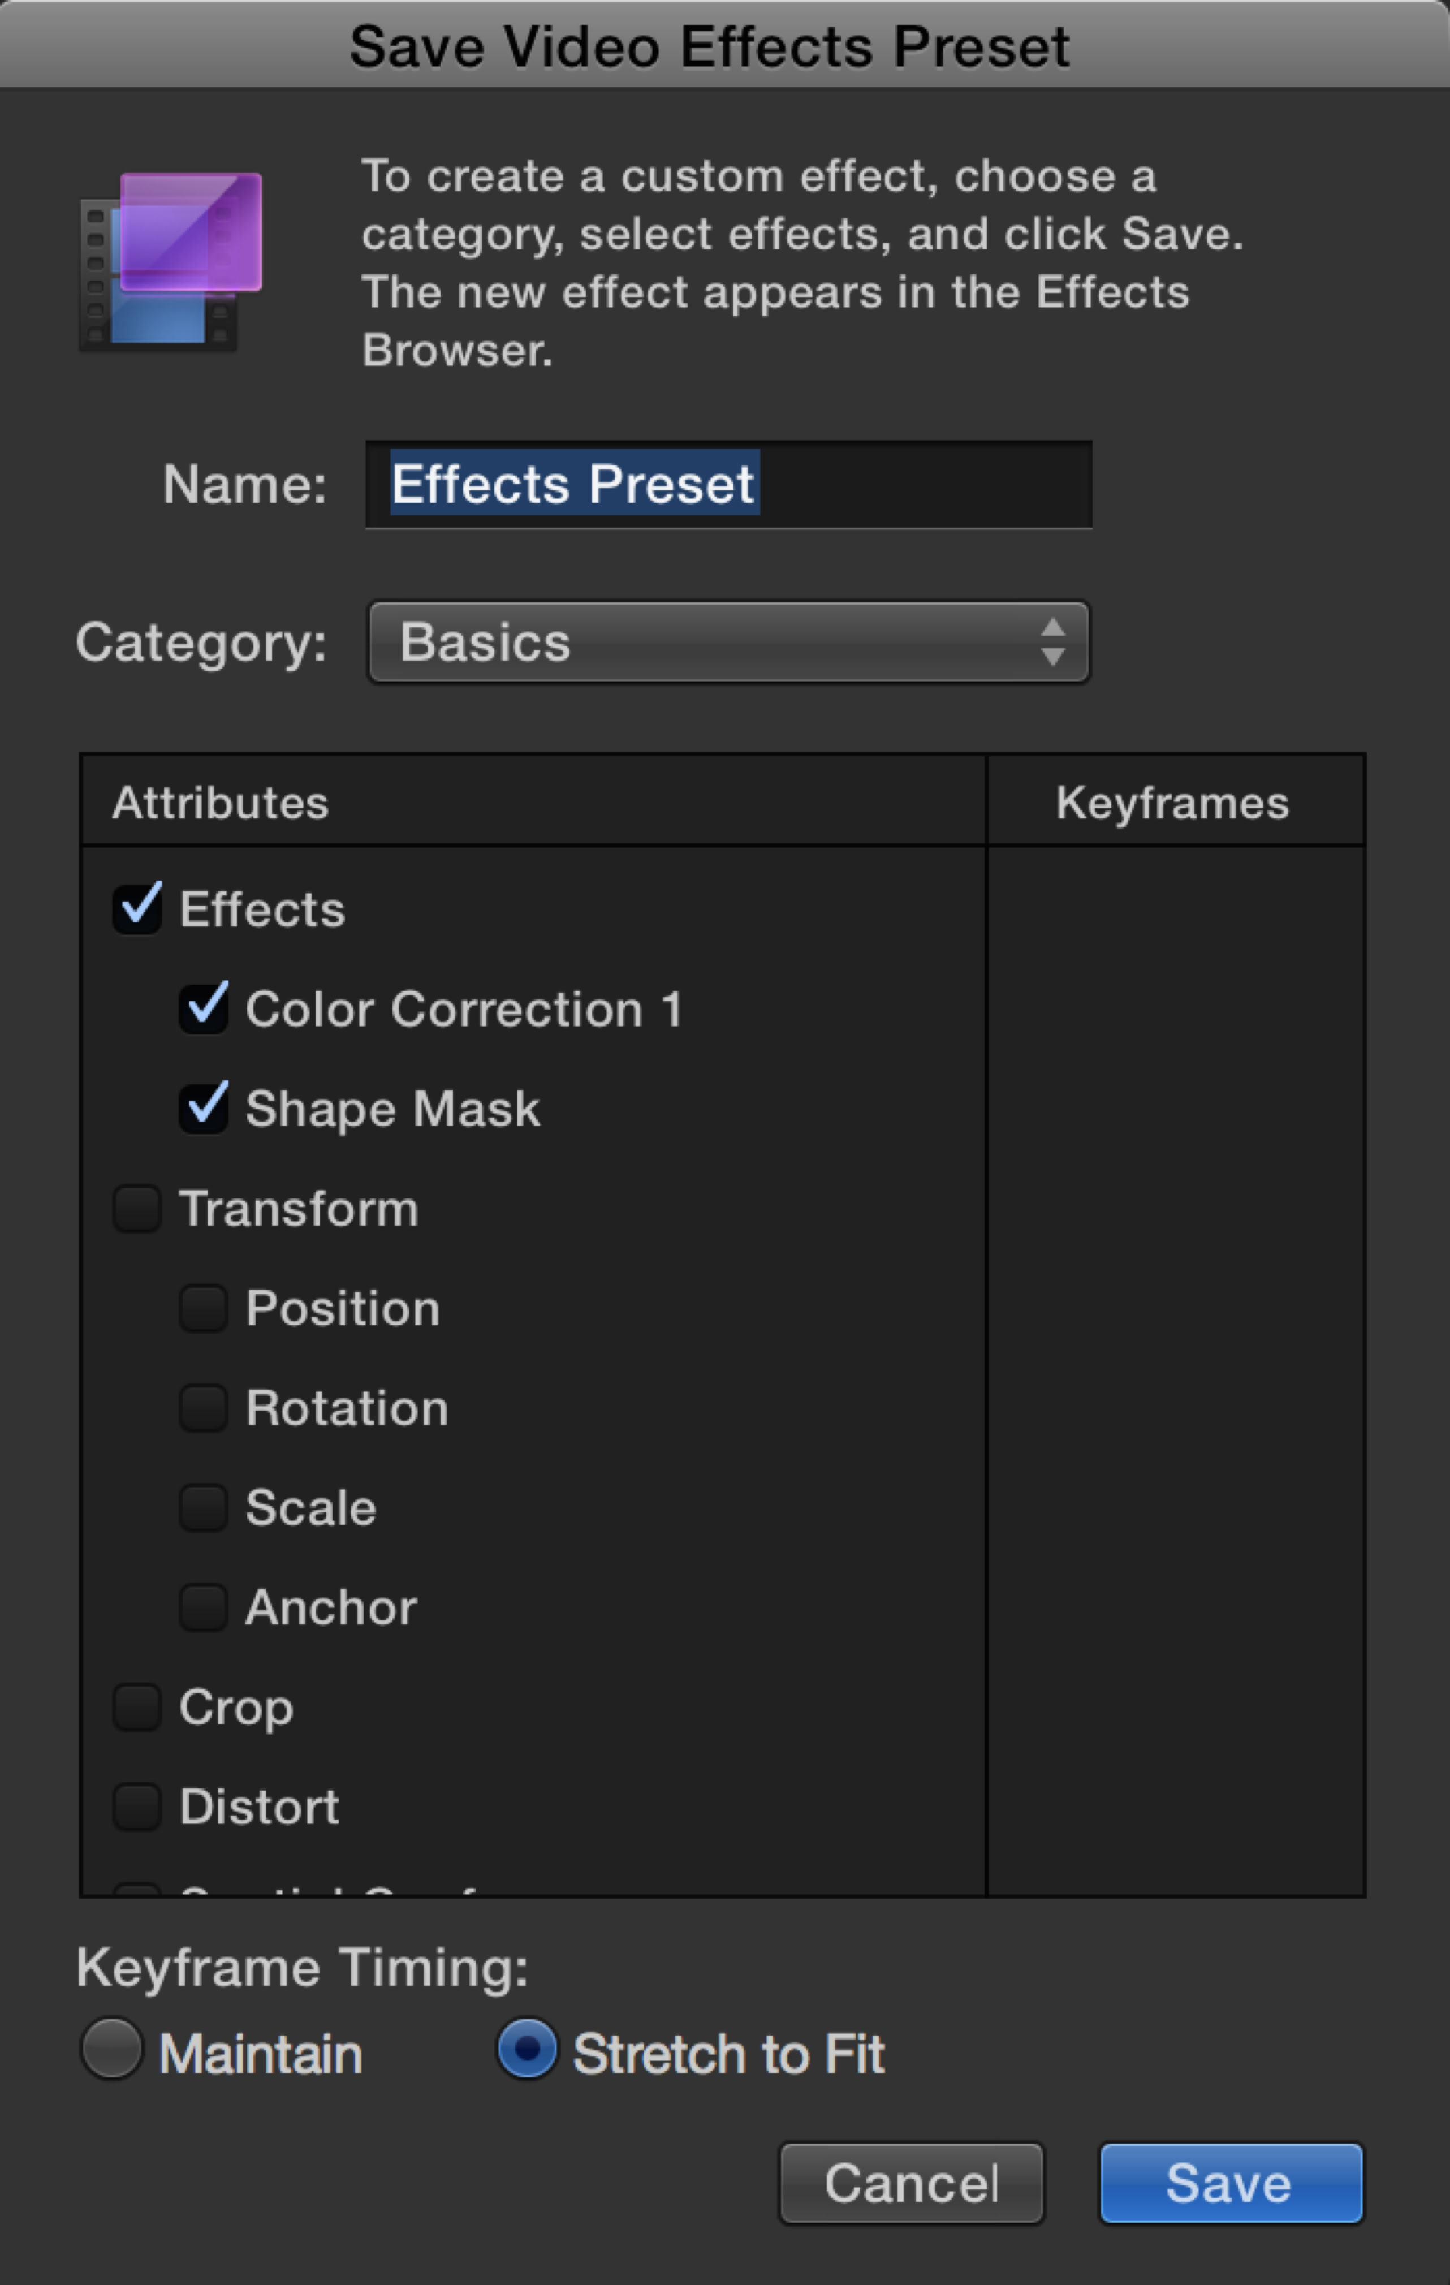Uncheck Color Correction 1 checkbox
Image resolution: width=1450 pixels, height=2285 pixels.
pos(204,1008)
